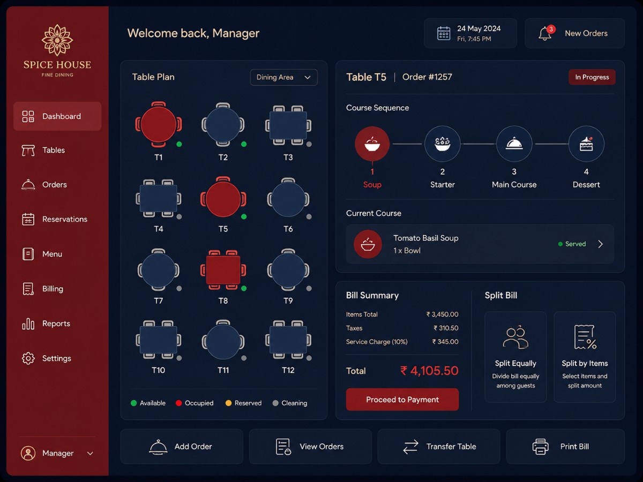Select the Main Course cloche icon

point(514,144)
